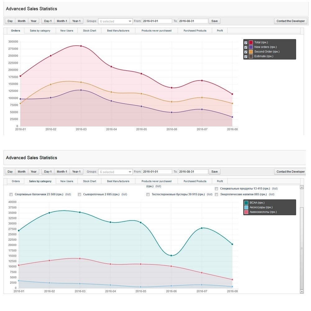The width and height of the screenshot is (311, 311).
Task: Click the purple New orders color swatch
Action: tap(251, 47)
